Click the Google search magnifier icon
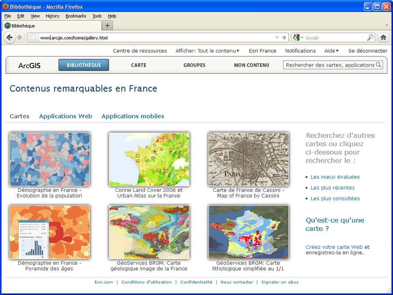393x295 pixels. (370, 38)
